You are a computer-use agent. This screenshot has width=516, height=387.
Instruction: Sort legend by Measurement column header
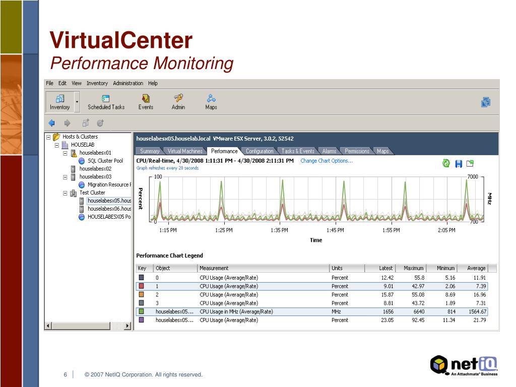tap(263, 268)
